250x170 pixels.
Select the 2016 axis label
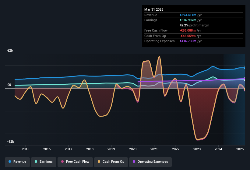pos(47,149)
